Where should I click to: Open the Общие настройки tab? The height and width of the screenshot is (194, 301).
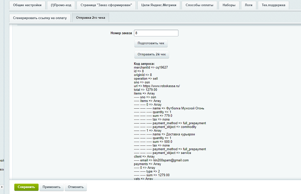click(27, 5)
